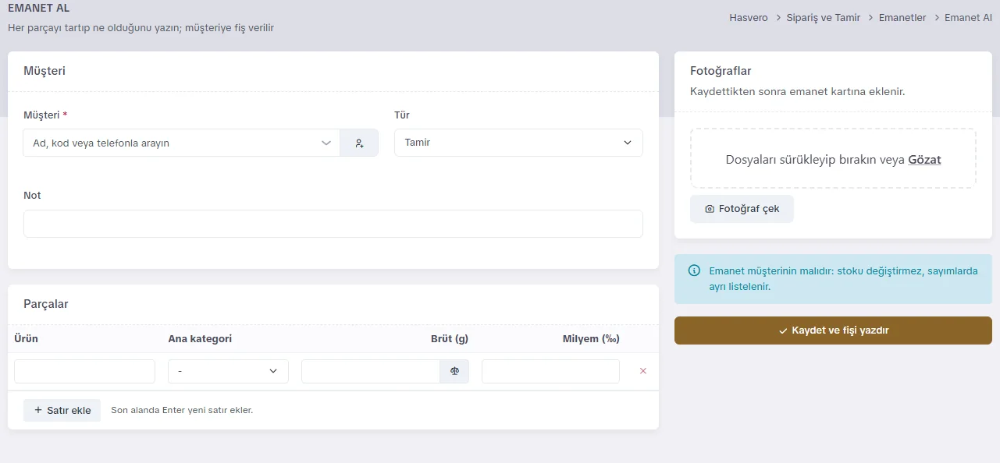Click the 'Son alanda Enter yeni satır ekler.' hint
This screenshot has width=1000, height=463.
click(x=182, y=410)
